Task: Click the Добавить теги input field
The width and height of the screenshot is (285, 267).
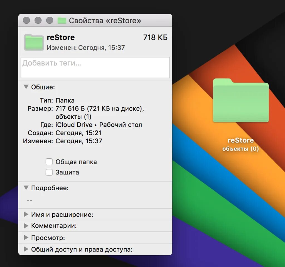Action: coord(95,68)
